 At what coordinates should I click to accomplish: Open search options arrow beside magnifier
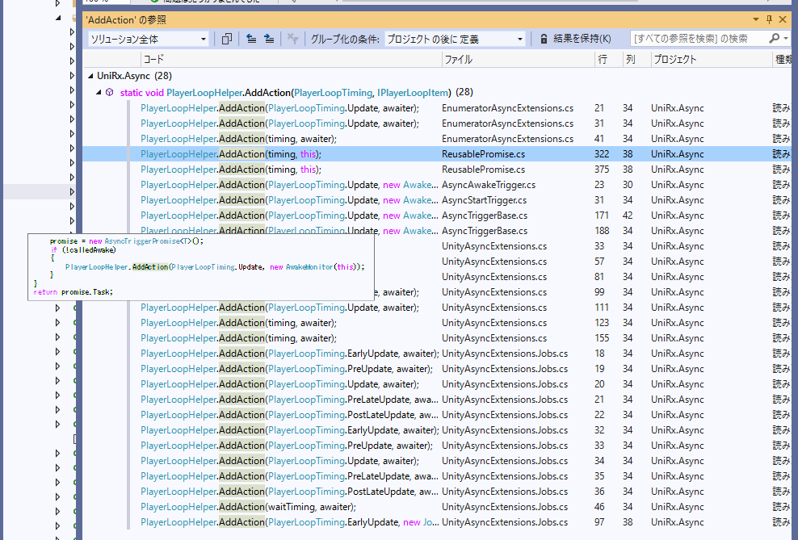787,39
